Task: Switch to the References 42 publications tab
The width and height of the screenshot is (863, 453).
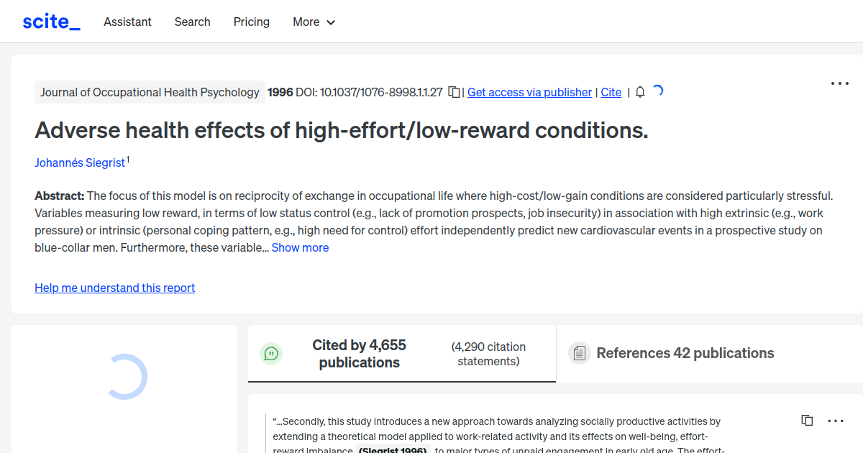Action: (x=685, y=353)
